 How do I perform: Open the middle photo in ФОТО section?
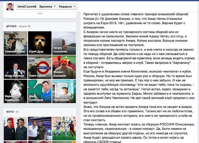40,129
